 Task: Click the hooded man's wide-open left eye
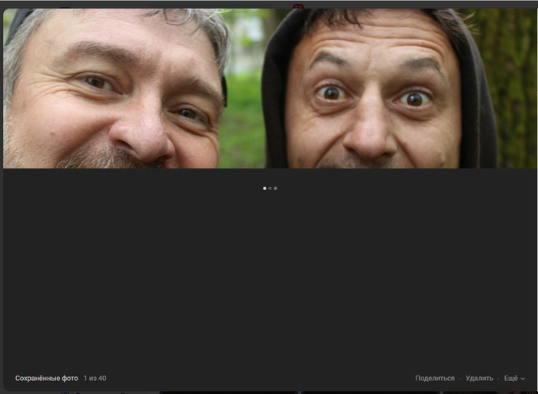click(332, 92)
